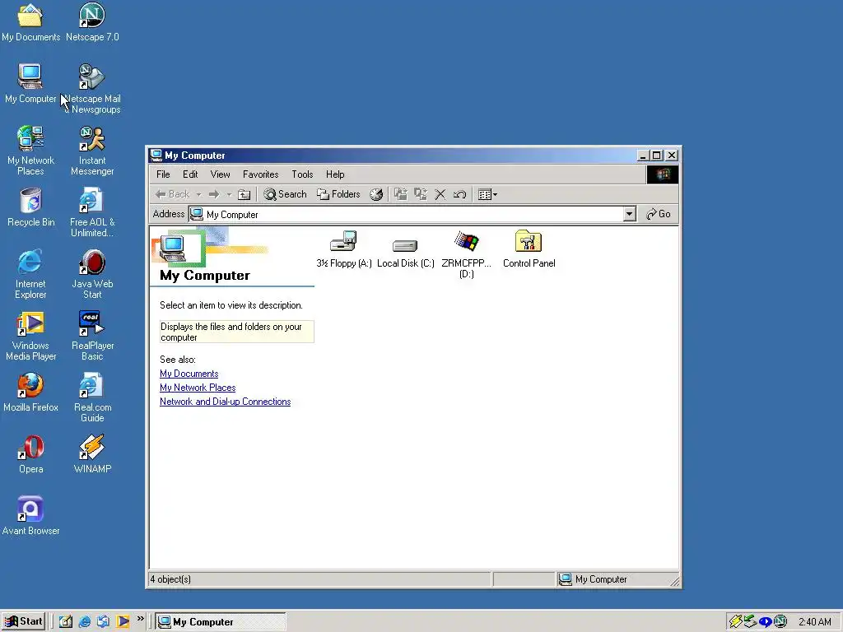Open the Tools menu

tap(302, 174)
